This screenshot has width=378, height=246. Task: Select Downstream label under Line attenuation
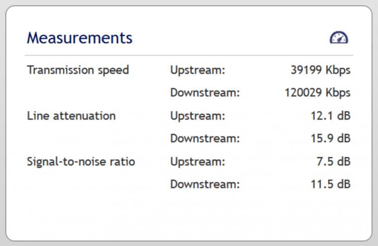pos(205,138)
